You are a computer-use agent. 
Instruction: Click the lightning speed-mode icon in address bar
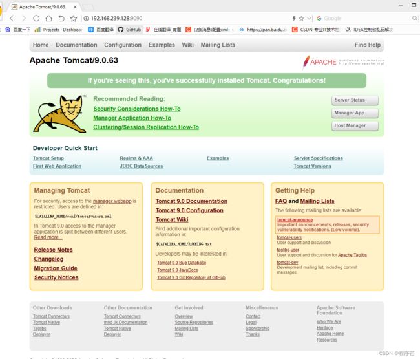[294, 18]
